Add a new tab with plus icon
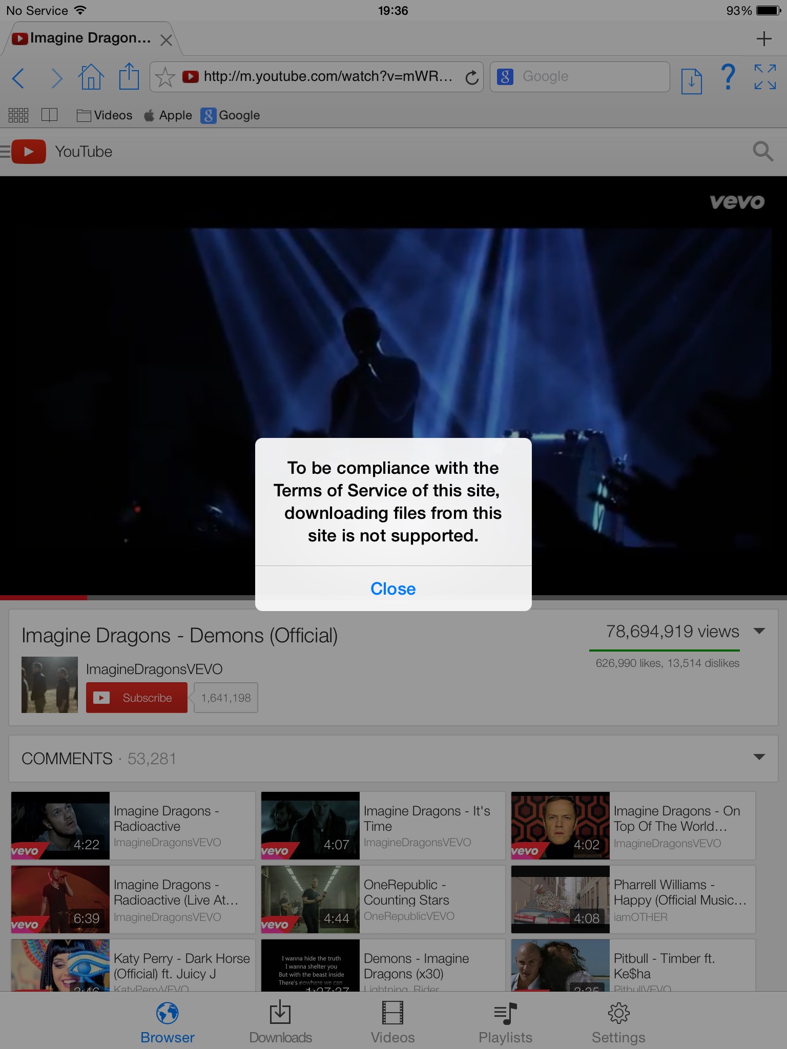 point(764,38)
